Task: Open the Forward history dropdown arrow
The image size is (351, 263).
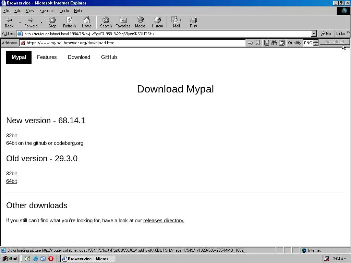Action: (41, 22)
